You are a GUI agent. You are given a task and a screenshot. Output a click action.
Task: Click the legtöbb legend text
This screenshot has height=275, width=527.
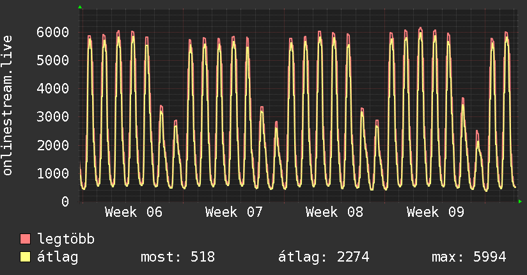click(x=66, y=239)
